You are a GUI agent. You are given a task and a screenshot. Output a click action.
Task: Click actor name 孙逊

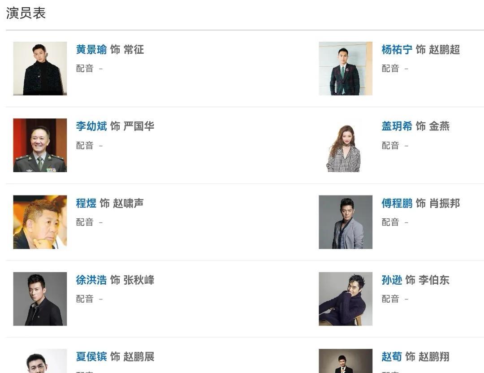[x=392, y=280]
